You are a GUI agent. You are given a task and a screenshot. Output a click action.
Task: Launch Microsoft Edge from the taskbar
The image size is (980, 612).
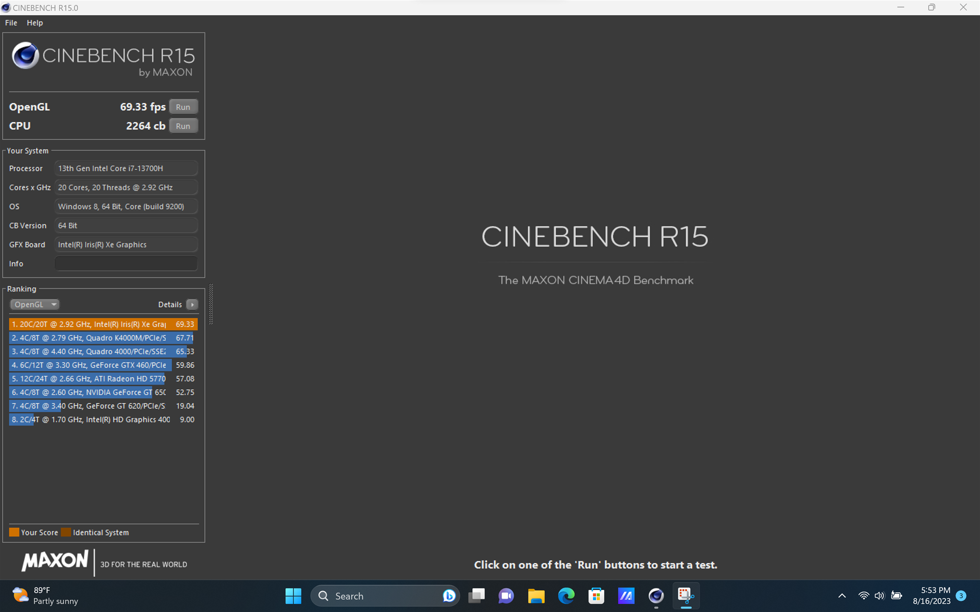coord(566,596)
